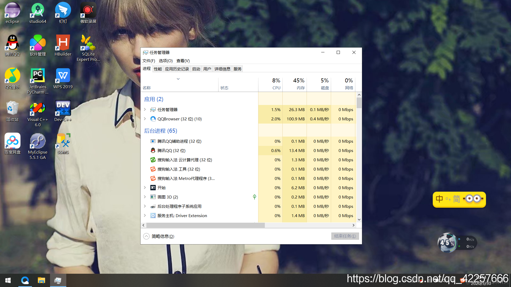Click the QQBrowser taskbar icon

pyautogui.click(x=25, y=280)
